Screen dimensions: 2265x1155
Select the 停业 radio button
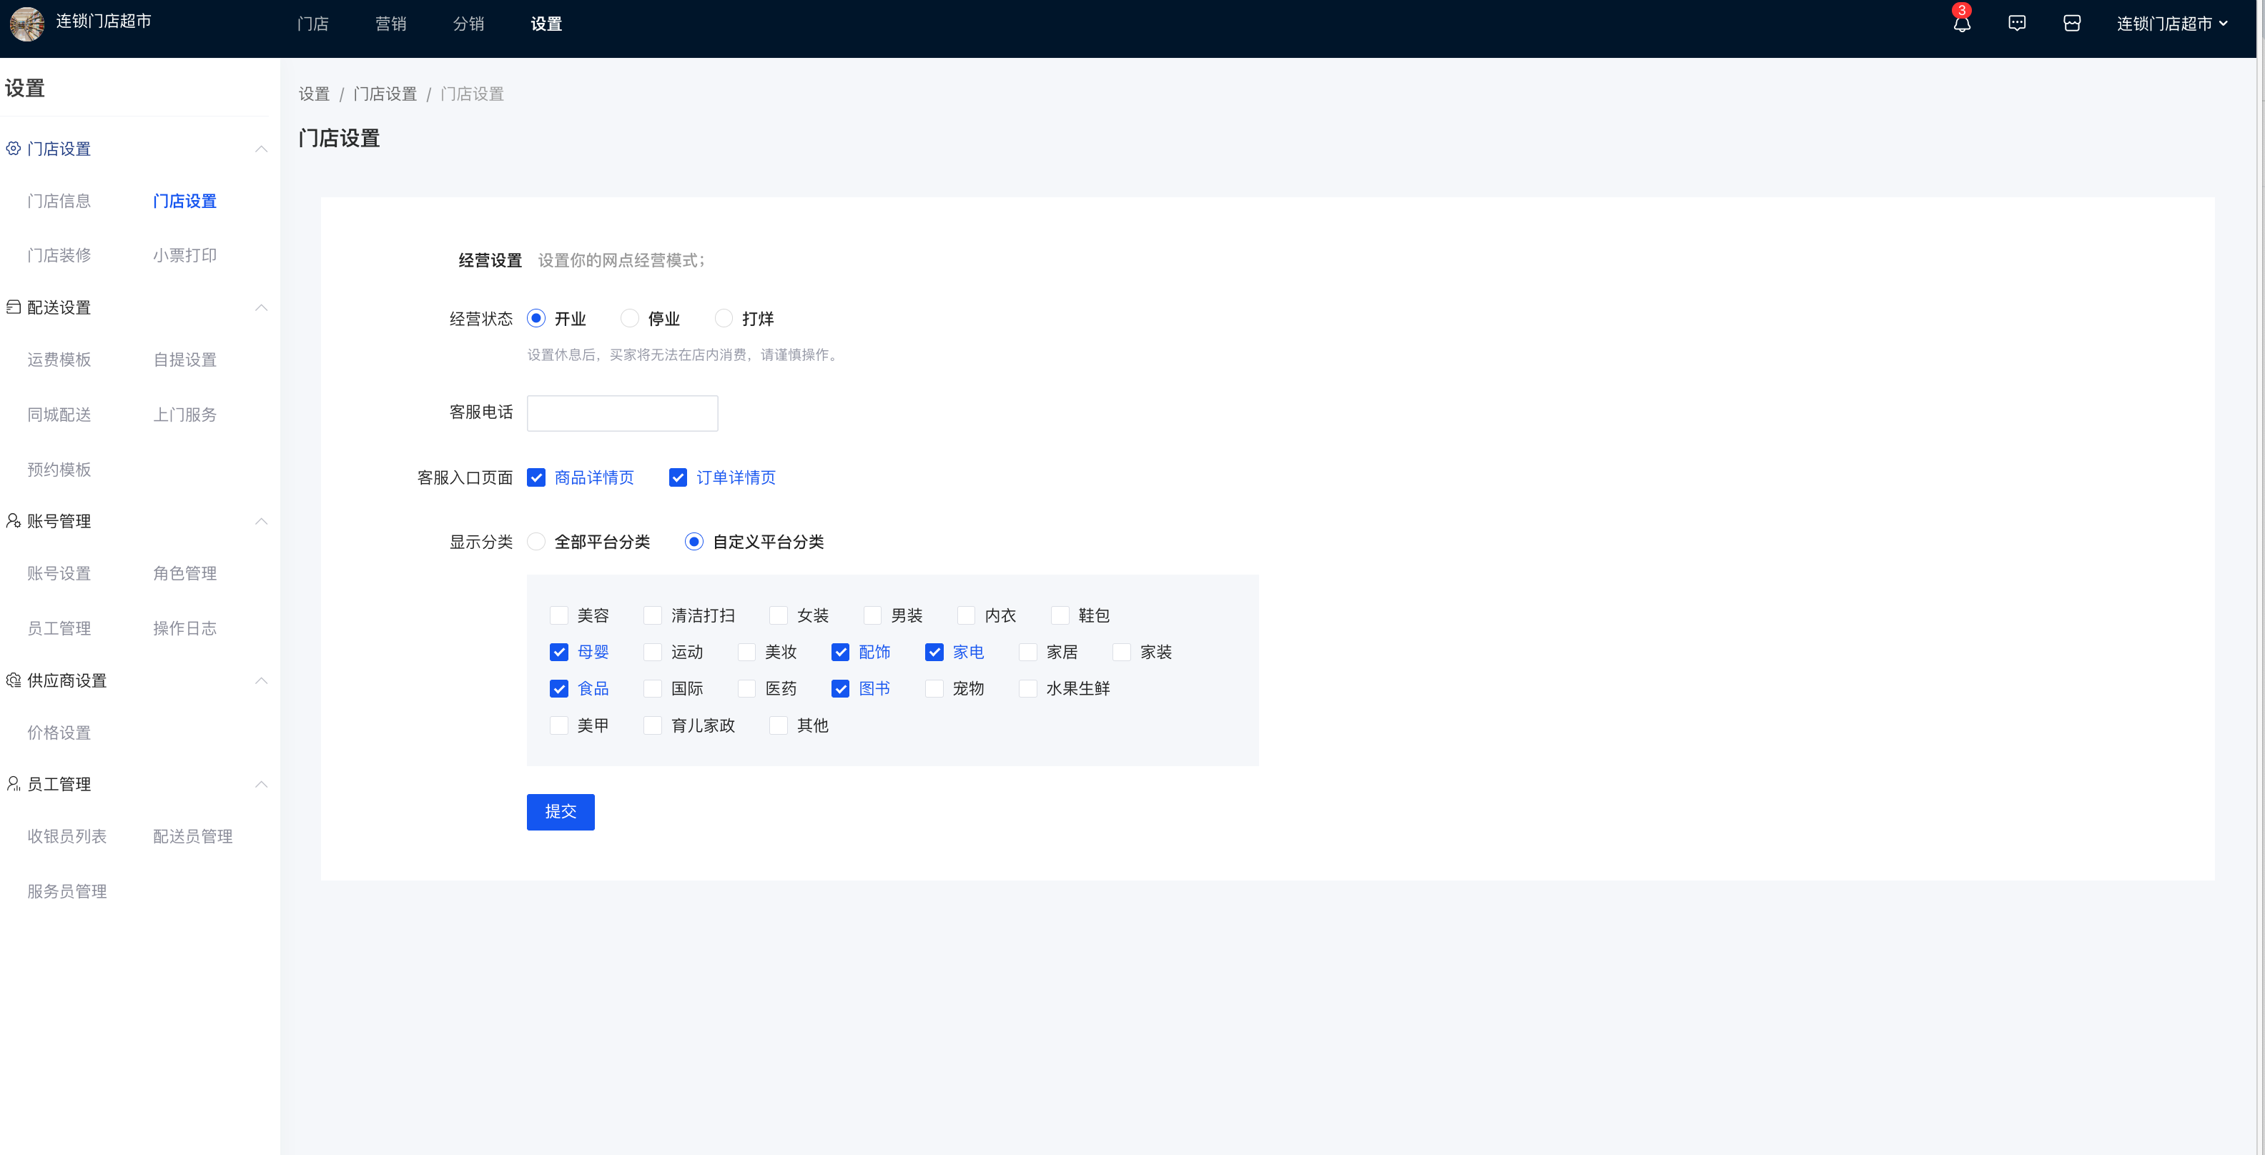tap(630, 318)
